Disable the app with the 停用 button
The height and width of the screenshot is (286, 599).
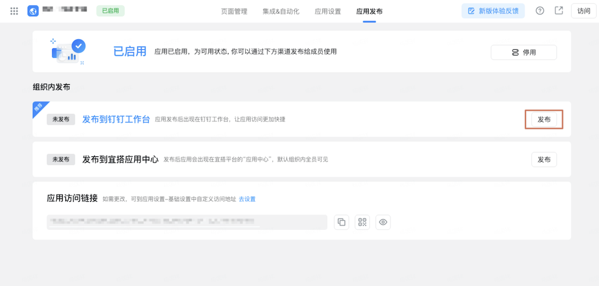click(524, 52)
